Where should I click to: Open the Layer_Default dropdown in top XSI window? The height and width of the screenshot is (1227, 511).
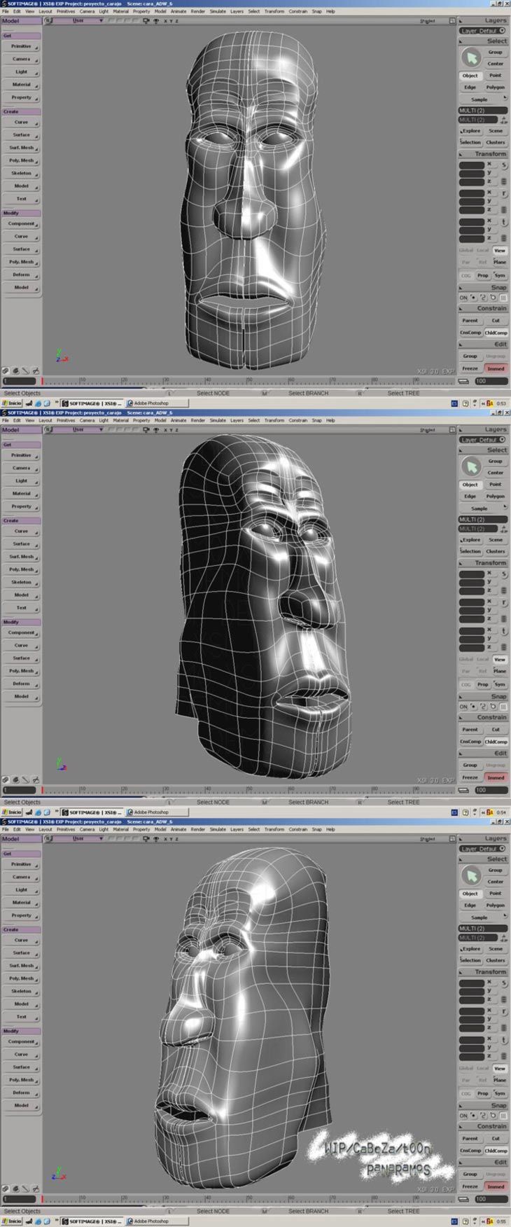483,31
